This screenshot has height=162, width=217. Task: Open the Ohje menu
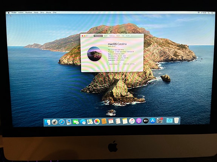pyautogui.click(x=54, y=12)
